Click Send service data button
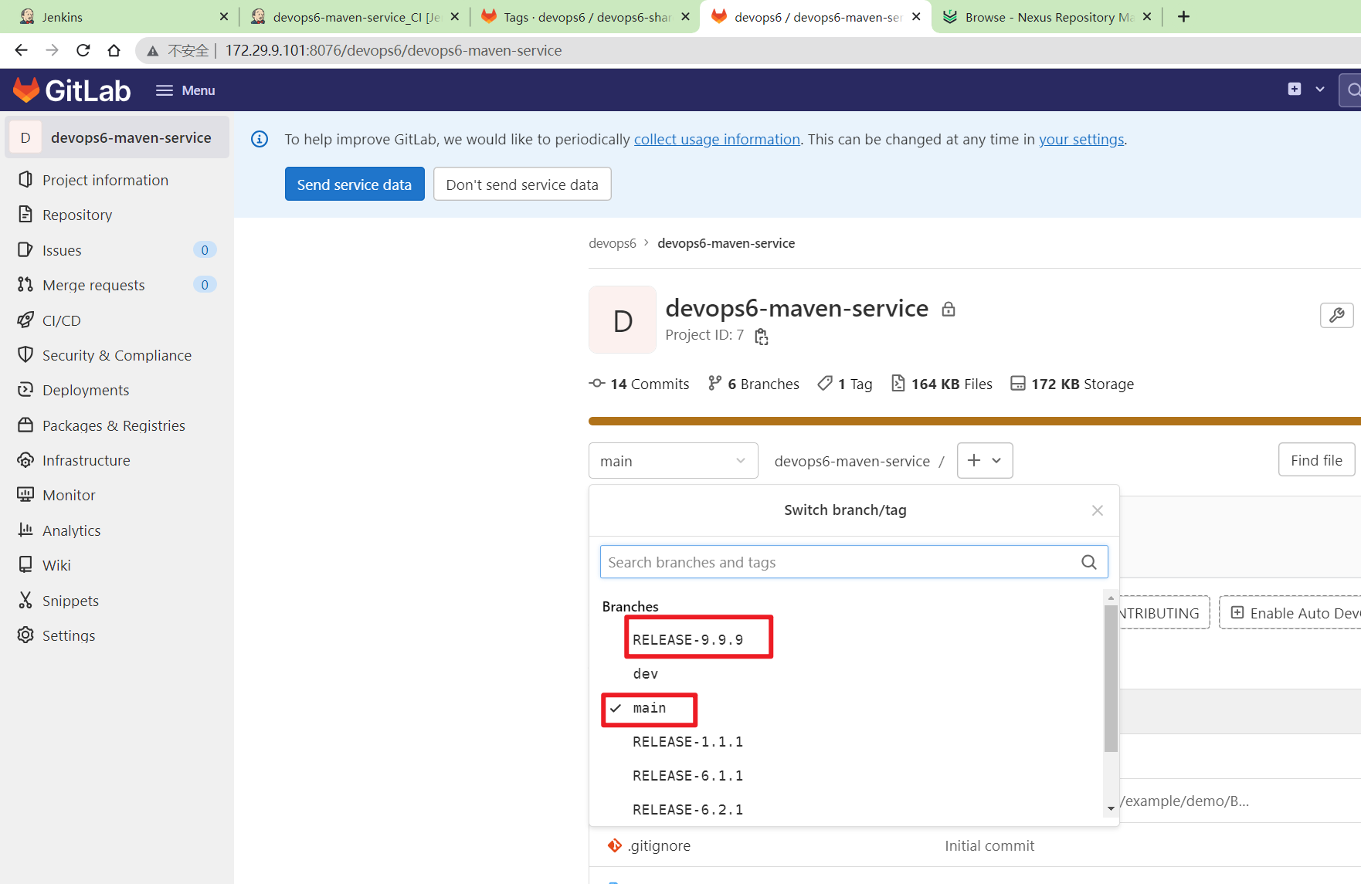The height and width of the screenshot is (884, 1361). (355, 185)
